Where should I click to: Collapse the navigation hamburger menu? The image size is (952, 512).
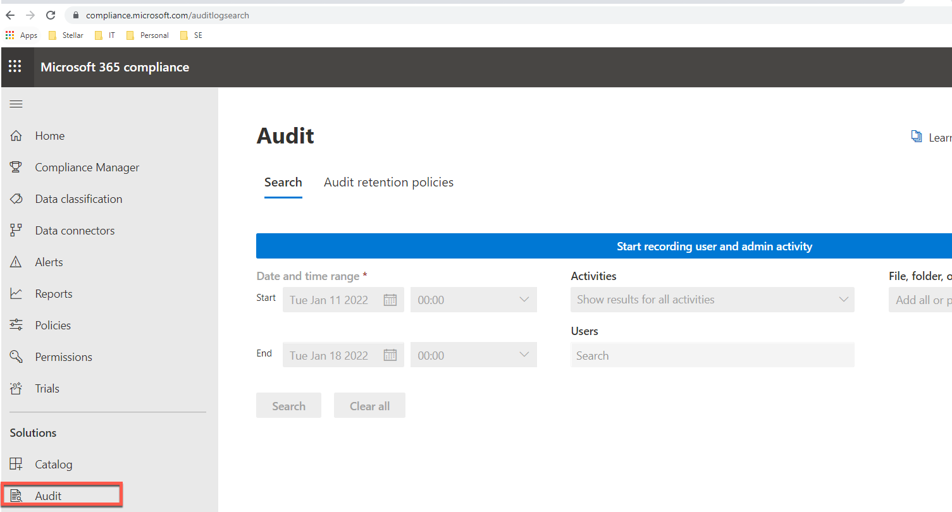(x=16, y=104)
